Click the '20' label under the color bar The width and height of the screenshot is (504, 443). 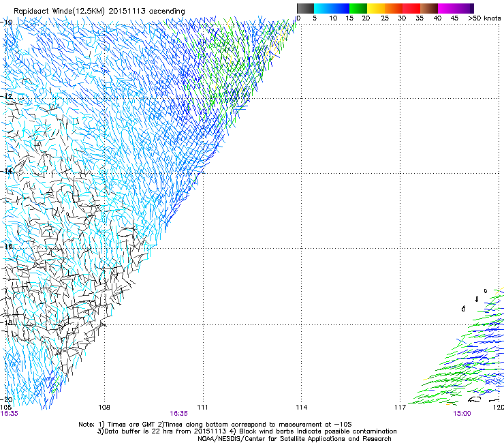(x=366, y=18)
